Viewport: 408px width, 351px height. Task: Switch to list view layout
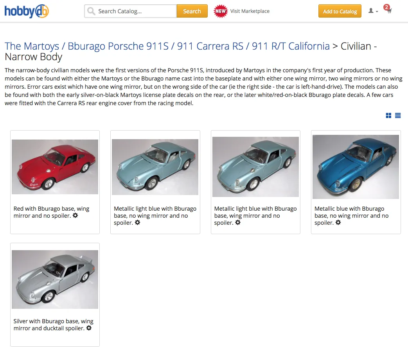click(x=398, y=115)
